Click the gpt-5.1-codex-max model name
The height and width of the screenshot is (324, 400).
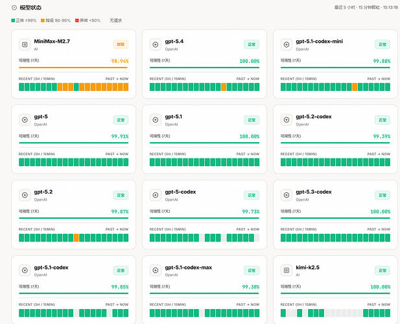click(189, 268)
